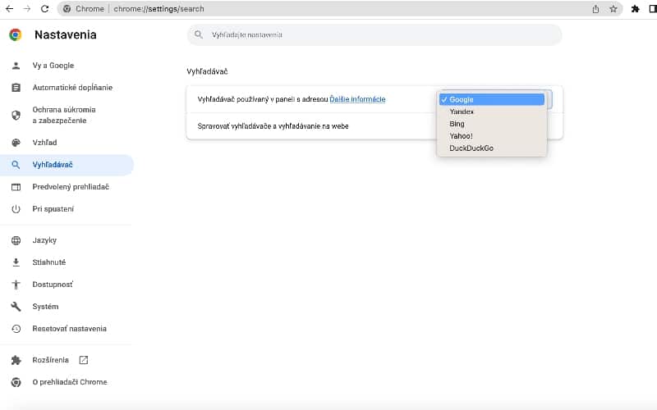Click the Predvolený prehliadač window icon
This screenshot has height=410, width=657.
point(16,187)
